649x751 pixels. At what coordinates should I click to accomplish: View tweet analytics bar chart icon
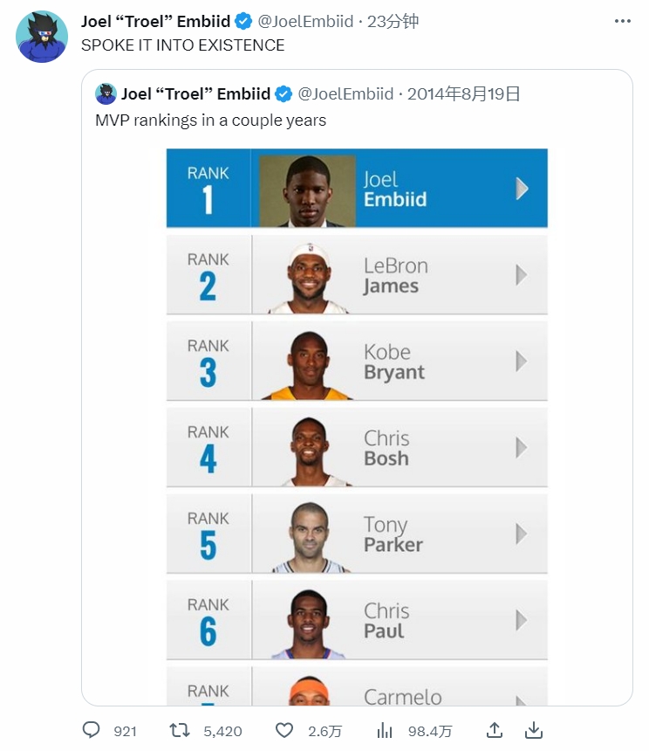coord(385,730)
